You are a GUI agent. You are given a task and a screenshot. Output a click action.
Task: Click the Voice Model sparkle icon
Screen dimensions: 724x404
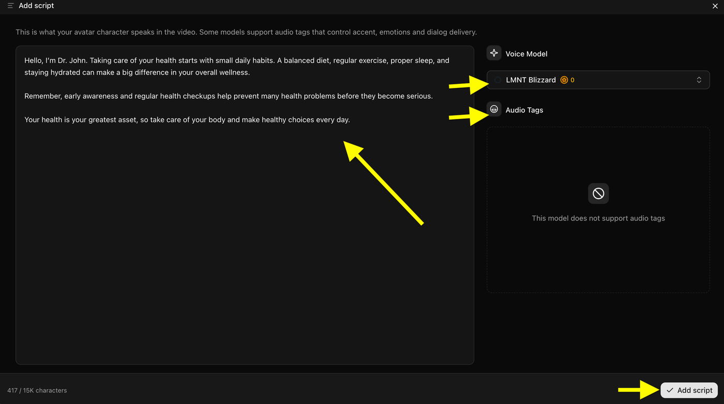click(494, 53)
